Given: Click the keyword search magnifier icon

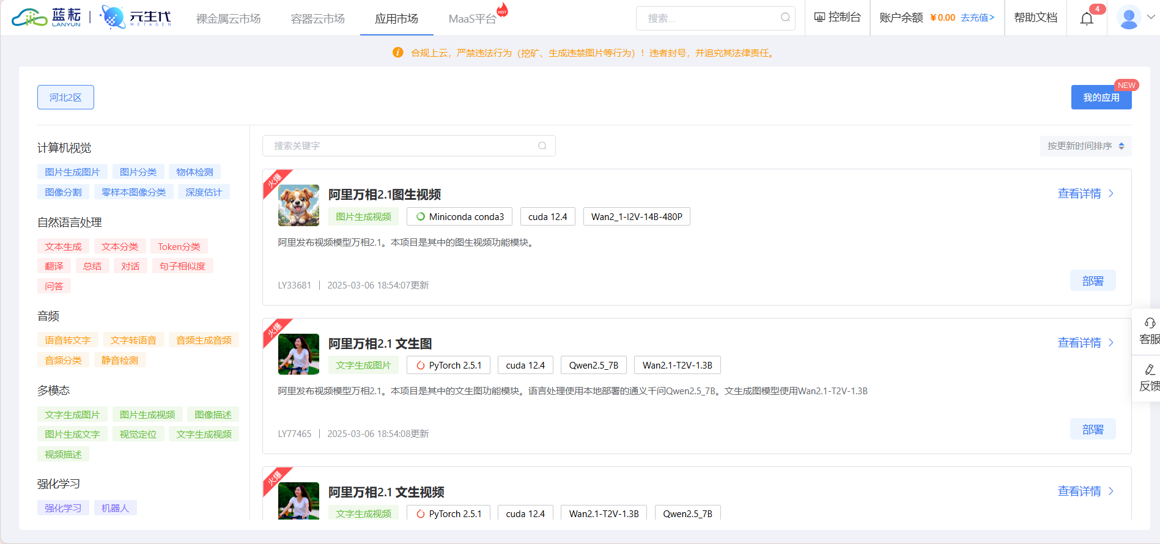Looking at the screenshot, I should coord(542,145).
